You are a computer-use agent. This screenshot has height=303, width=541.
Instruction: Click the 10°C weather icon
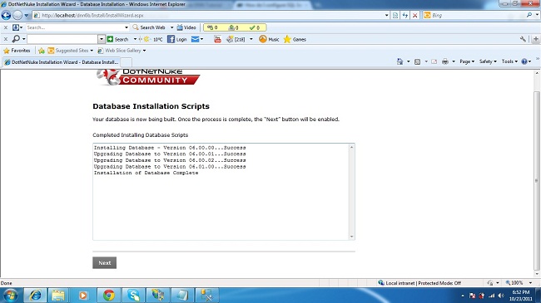click(146, 39)
